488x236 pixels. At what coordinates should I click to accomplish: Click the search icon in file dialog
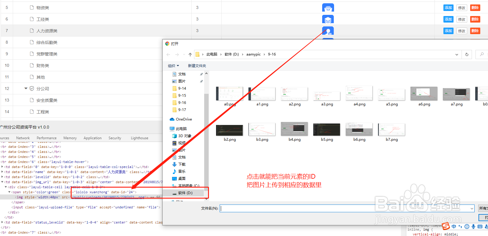click(x=482, y=54)
